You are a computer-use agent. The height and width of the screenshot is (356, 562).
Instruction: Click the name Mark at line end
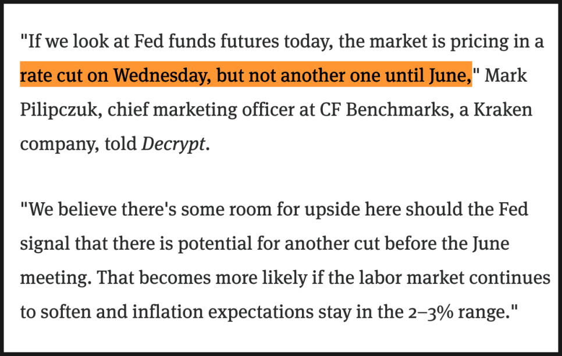pyautogui.click(x=506, y=75)
